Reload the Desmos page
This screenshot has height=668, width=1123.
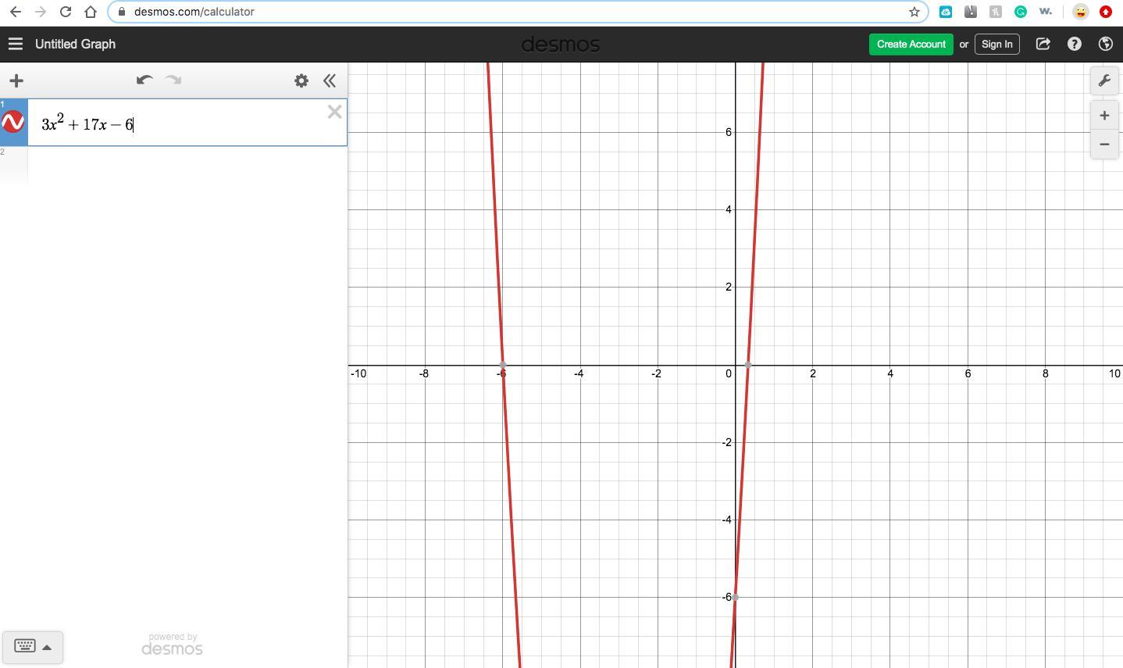(66, 12)
